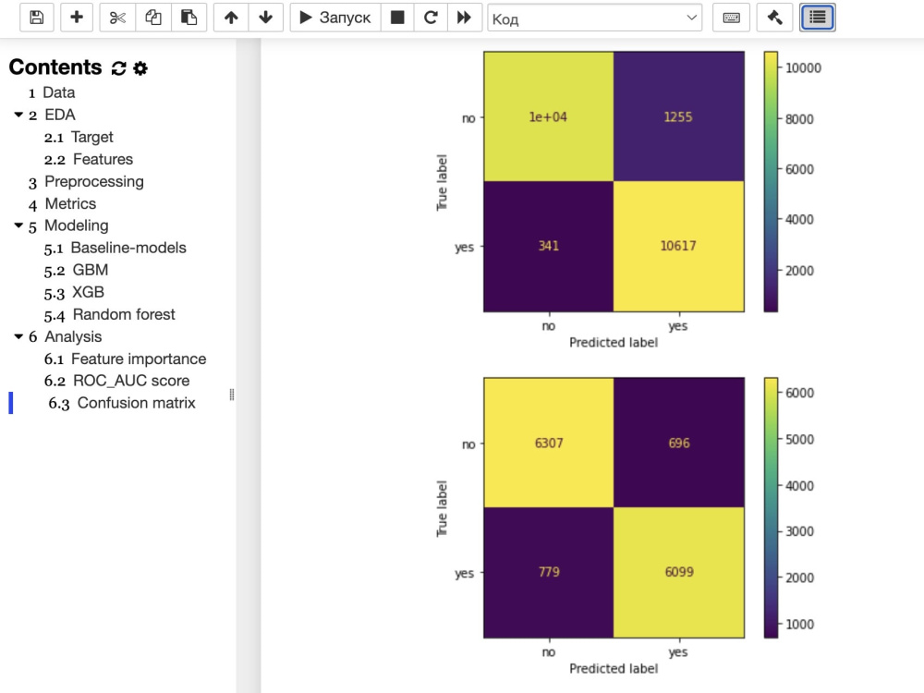This screenshot has width=924, height=693.
Task: Open the cell type dropdown showing Код
Action: (x=594, y=18)
